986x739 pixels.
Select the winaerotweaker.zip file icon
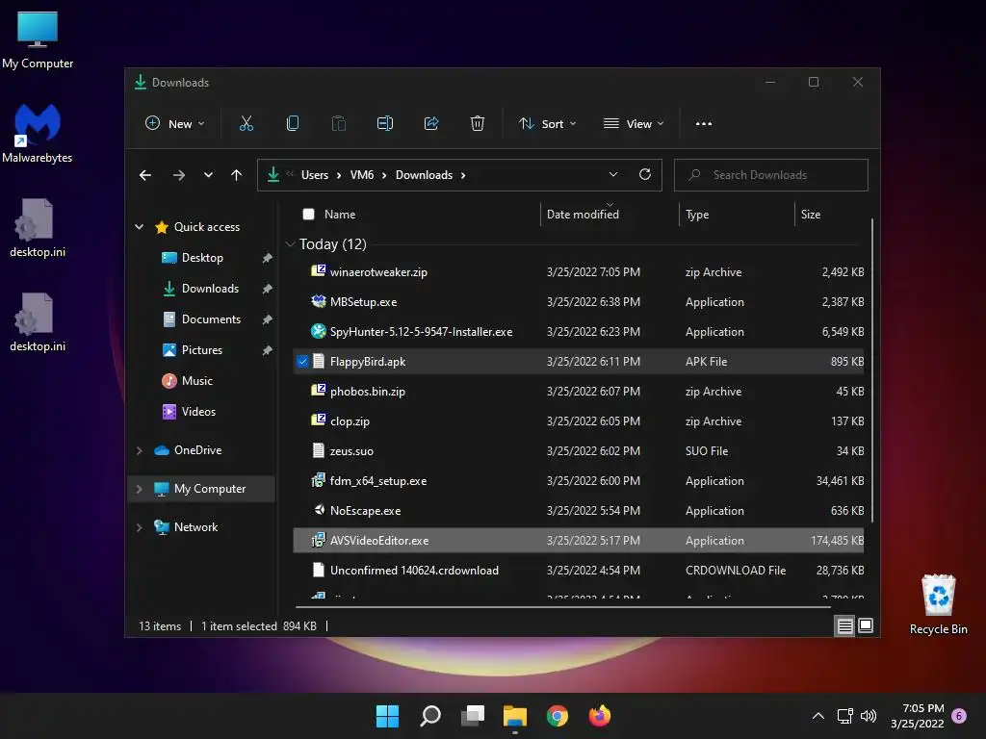point(318,270)
